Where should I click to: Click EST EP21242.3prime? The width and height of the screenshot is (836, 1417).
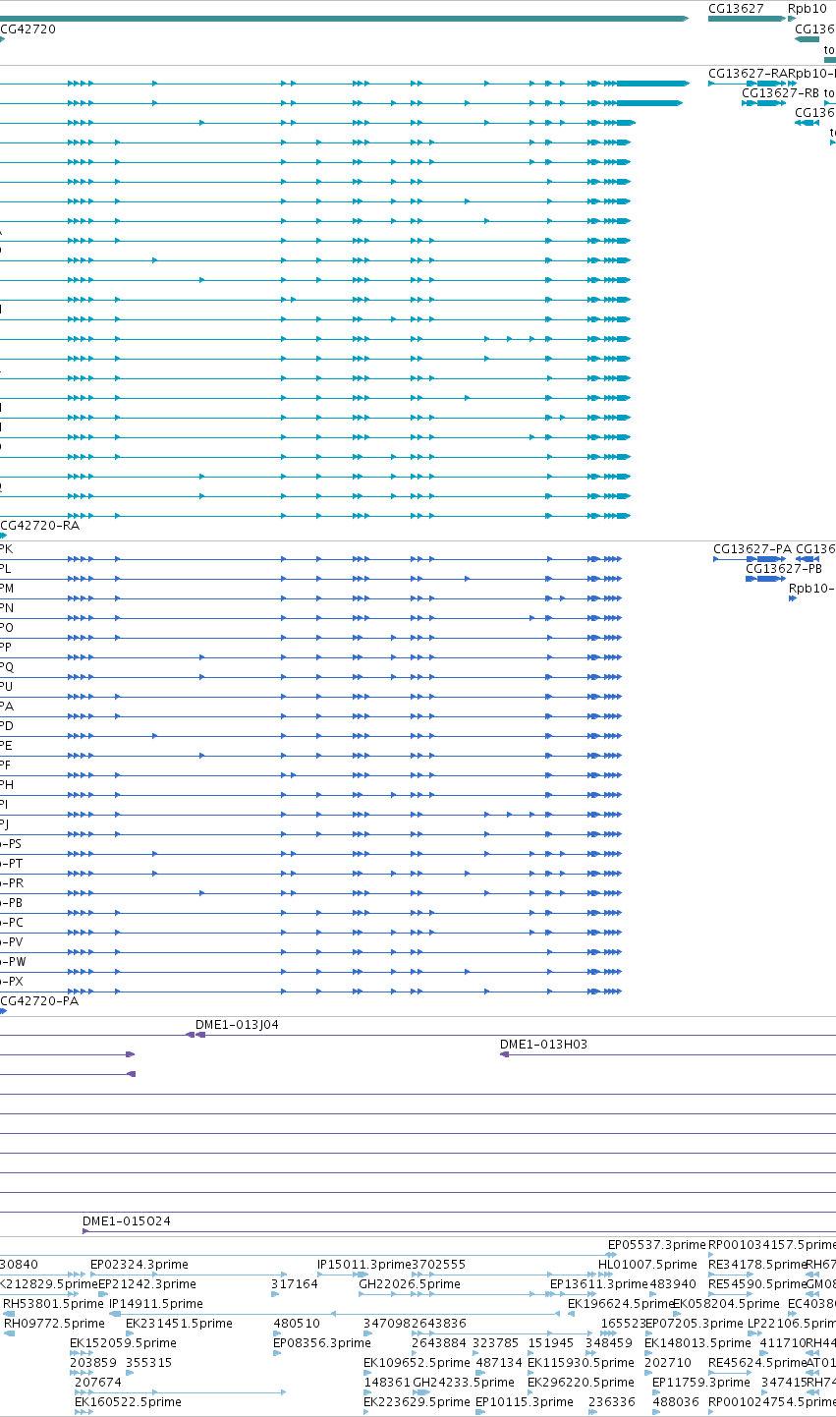[x=147, y=1284]
